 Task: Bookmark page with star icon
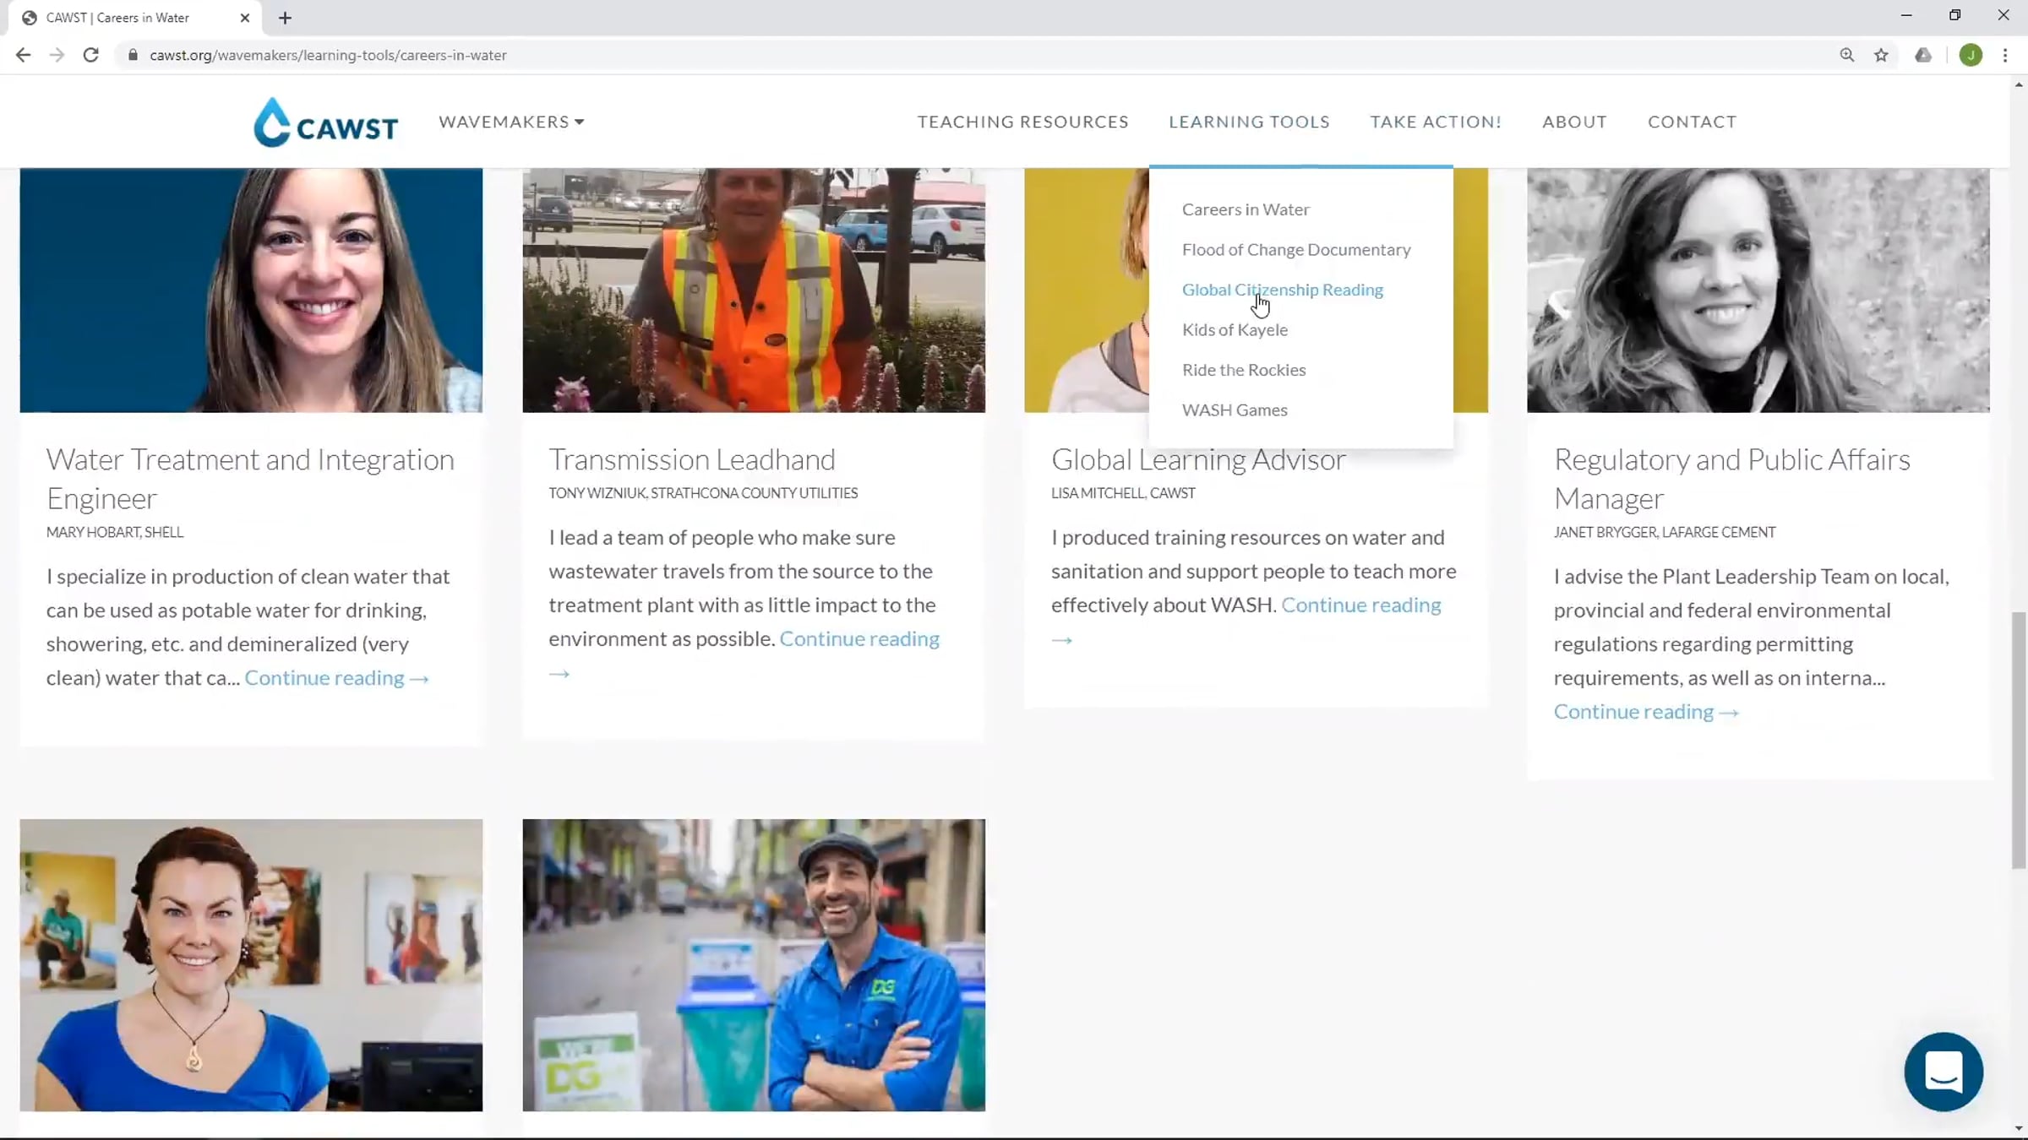click(x=1881, y=55)
